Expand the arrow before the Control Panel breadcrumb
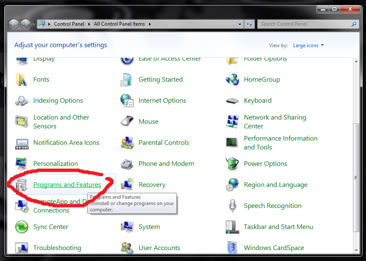 [49, 24]
